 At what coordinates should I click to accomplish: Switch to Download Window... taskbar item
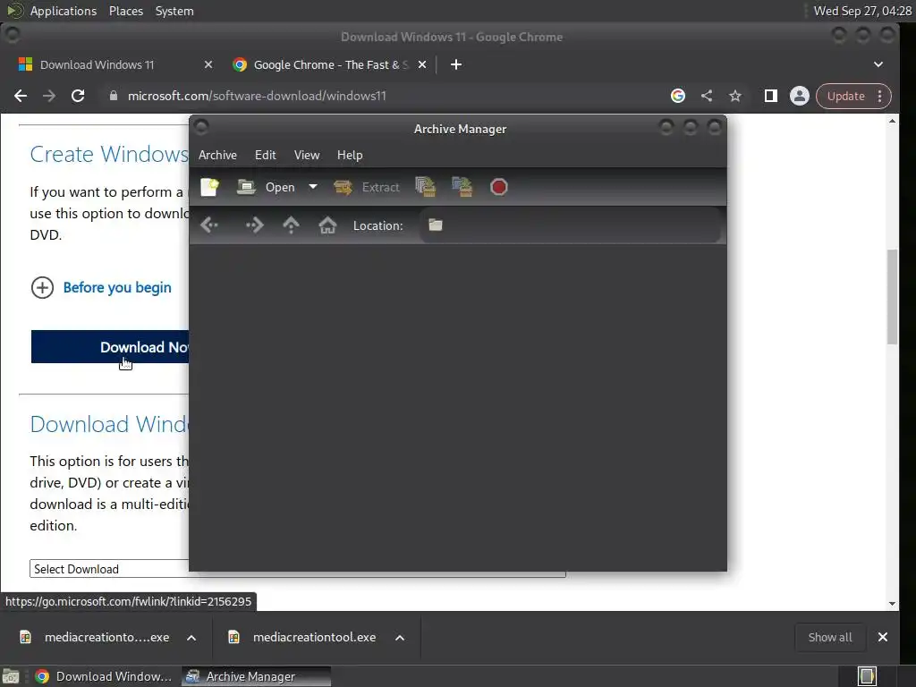coord(104,676)
